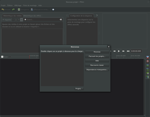Skip to end of timeline
Screen dimensions: 150x117
click(x=128, y=51)
